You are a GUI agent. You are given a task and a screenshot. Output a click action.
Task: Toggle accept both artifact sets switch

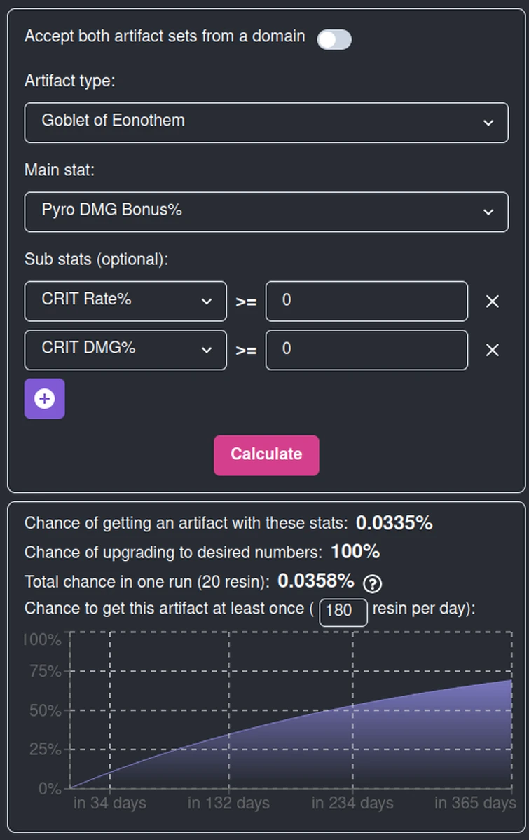(x=334, y=39)
